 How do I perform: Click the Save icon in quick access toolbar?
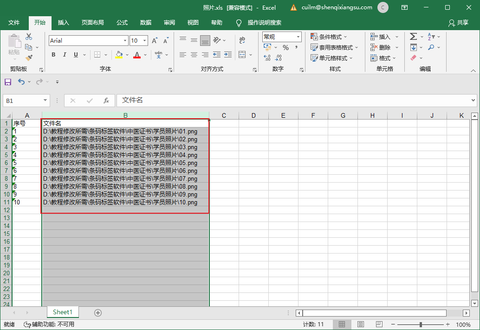pyautogui.click(x=8, y=82)
